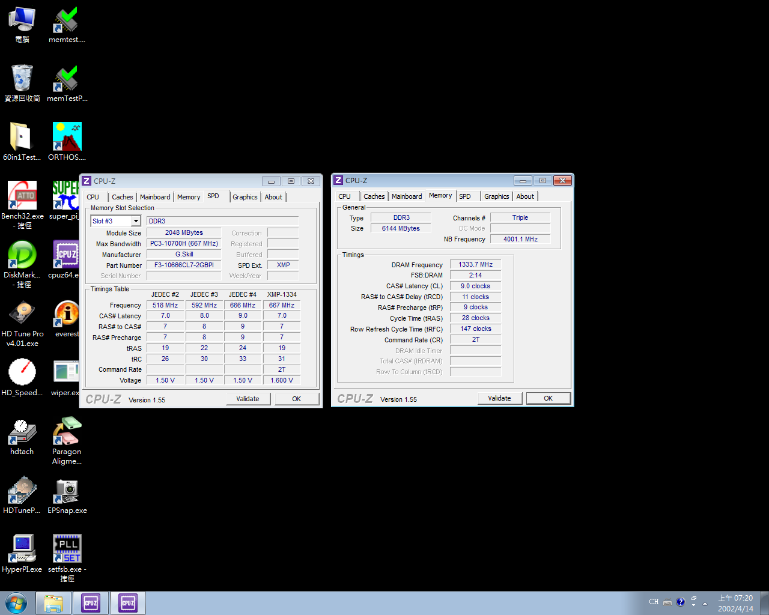Screen dimensions: 769x615
Task: Open About tab in left CPU-Z window
Action: pyautogui.click(x=273, y=197)
